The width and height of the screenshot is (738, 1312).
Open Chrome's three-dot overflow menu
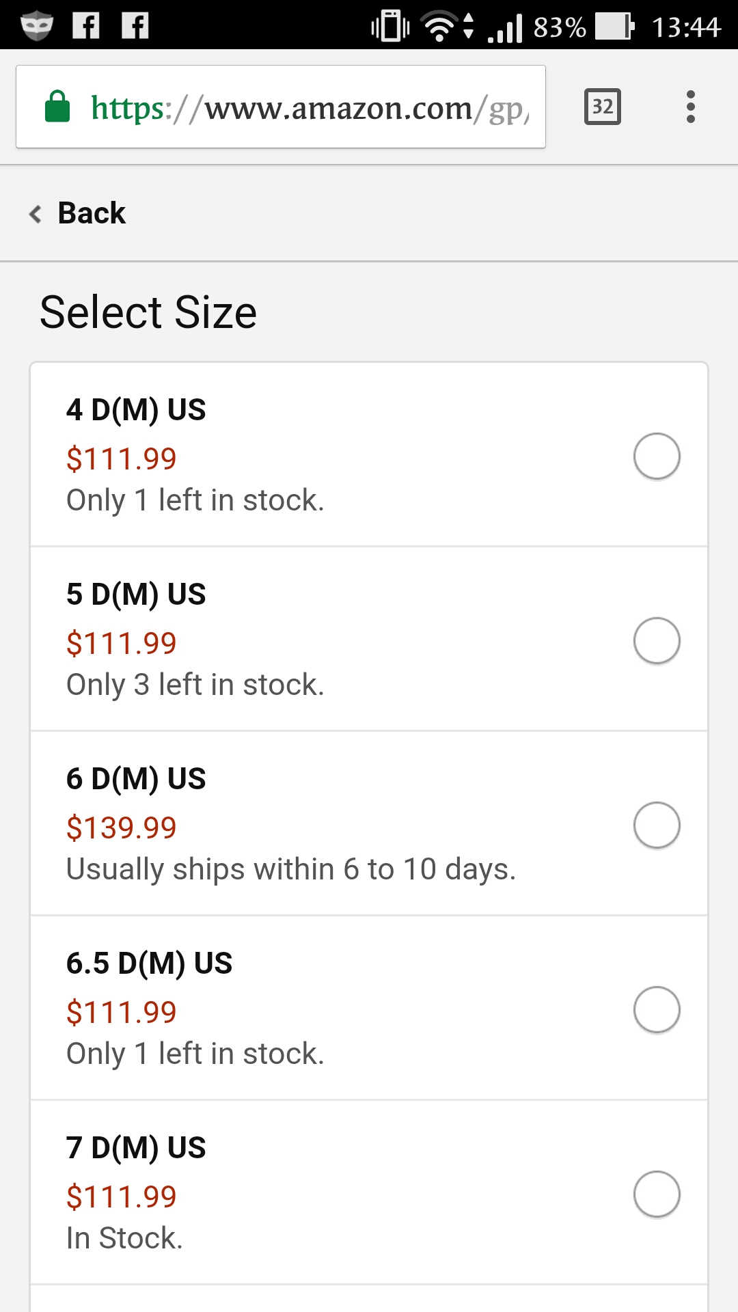coord(690,107)
